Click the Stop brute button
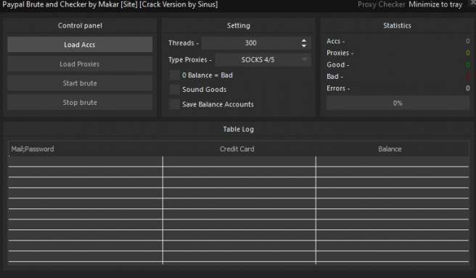 (80, 102)
